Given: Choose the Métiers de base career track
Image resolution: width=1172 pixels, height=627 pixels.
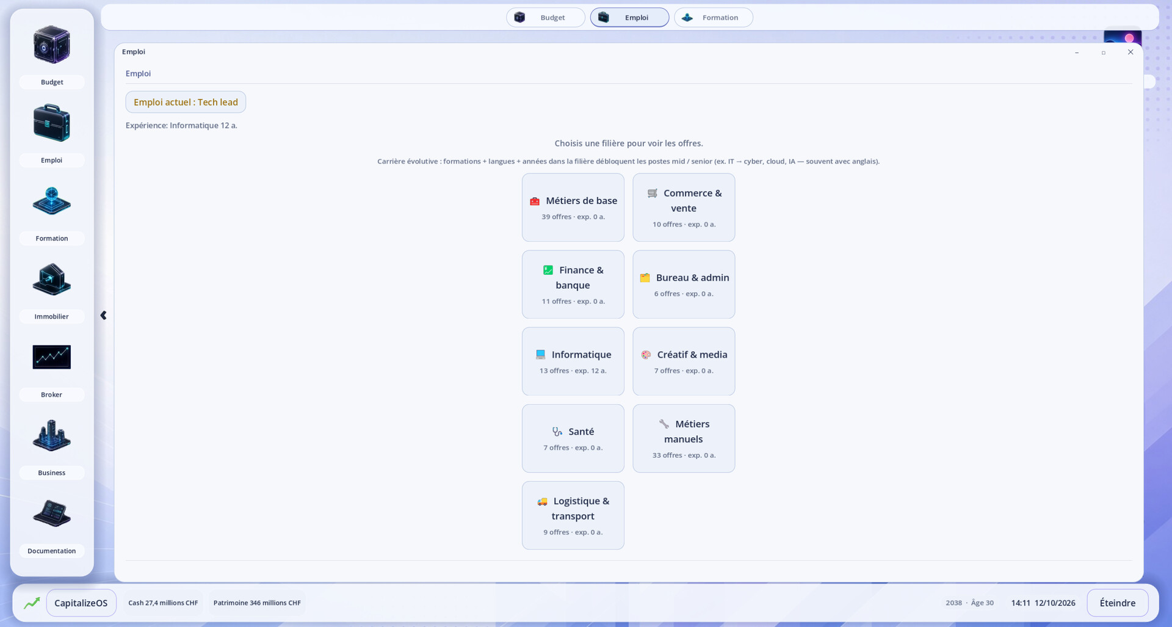Looking at the screenshot, I should pyautogui.click(x=573, y=208).
